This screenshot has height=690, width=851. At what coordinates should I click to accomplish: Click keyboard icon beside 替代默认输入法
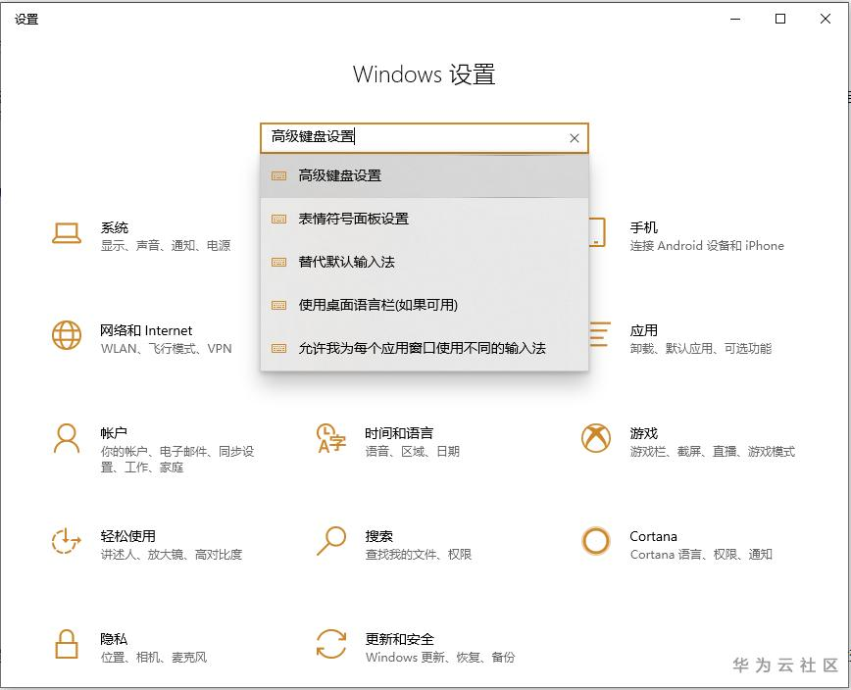coord(279,262)
